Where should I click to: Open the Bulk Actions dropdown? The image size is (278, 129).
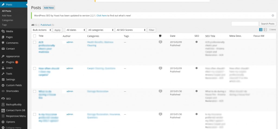click(42, 30)
